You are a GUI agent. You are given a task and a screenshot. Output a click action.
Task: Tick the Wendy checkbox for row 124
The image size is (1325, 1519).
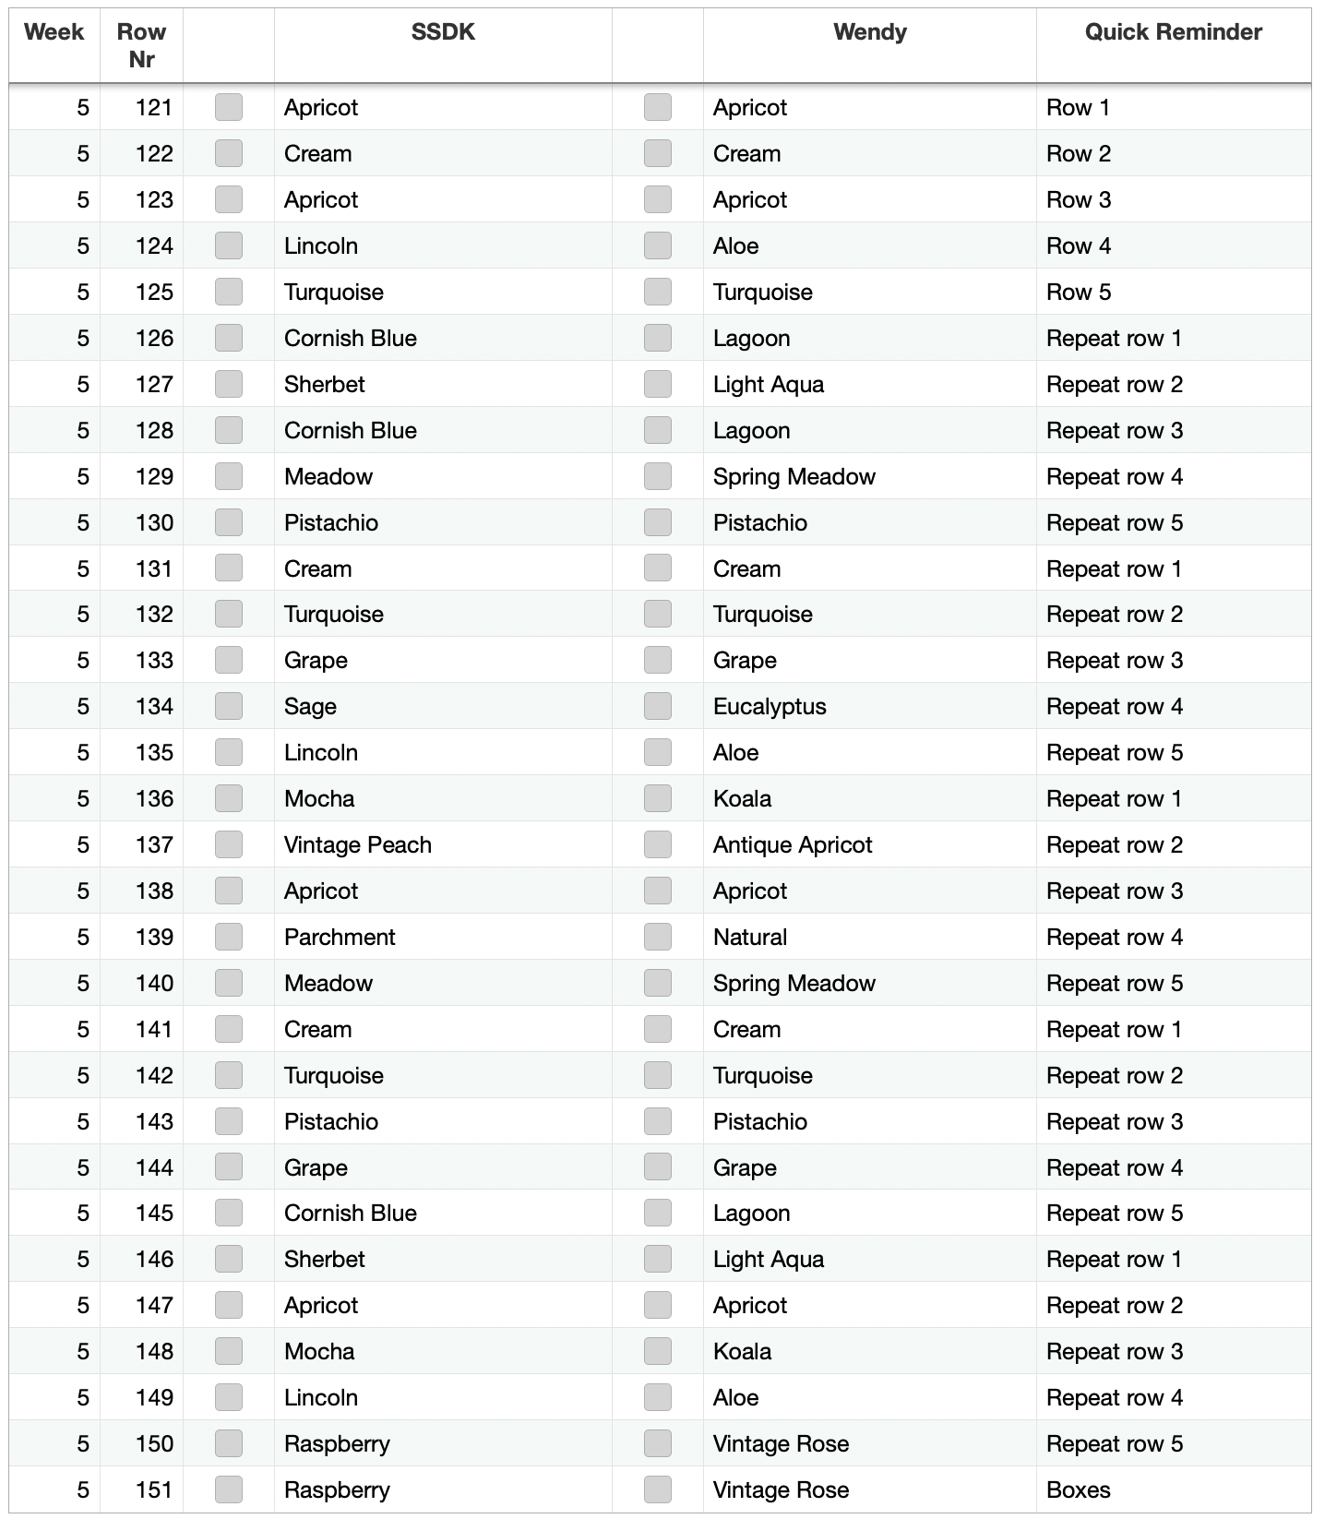(658, 245)
